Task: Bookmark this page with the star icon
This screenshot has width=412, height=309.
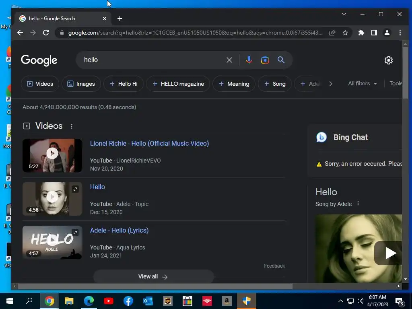Action: 345,33
